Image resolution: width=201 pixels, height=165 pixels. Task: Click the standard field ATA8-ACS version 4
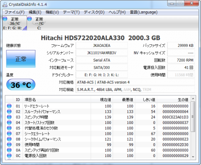tap(135, 82)
